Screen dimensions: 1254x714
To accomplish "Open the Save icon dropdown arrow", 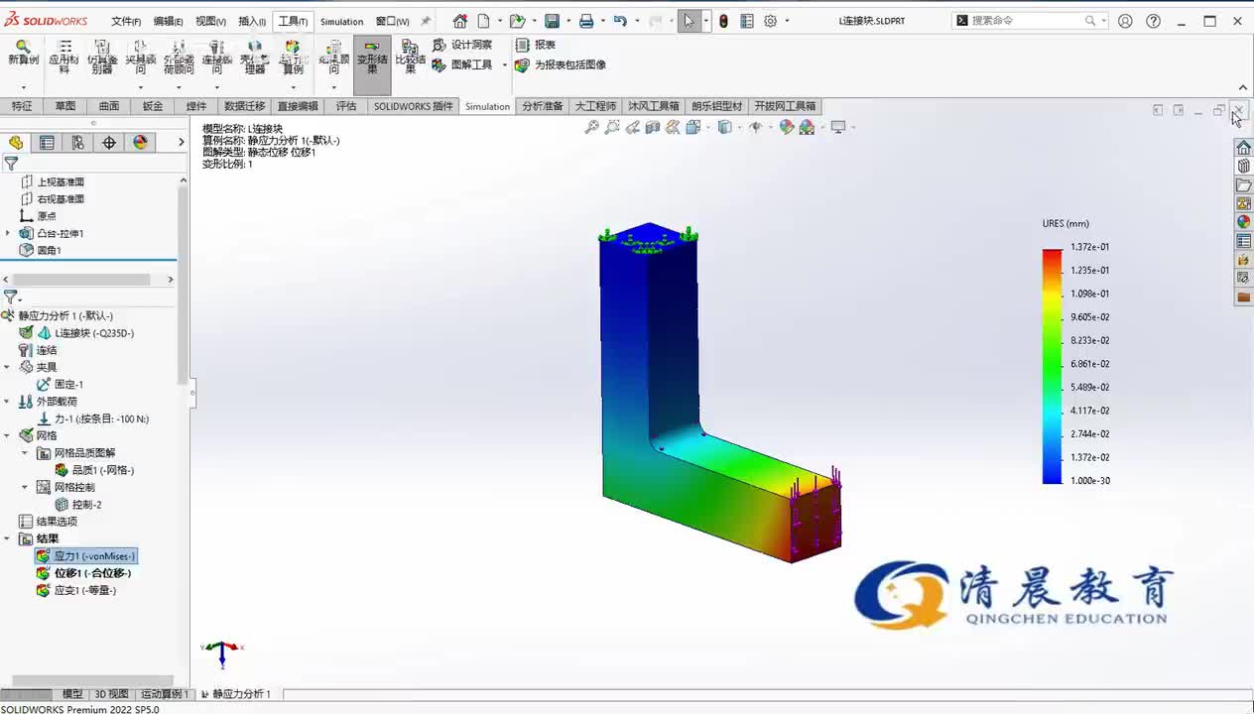I will (568, 21).
